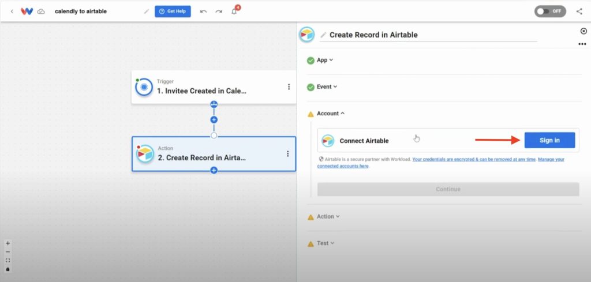Click the Airtable logo in panel header
591x282 pixels.
[307, 35]
